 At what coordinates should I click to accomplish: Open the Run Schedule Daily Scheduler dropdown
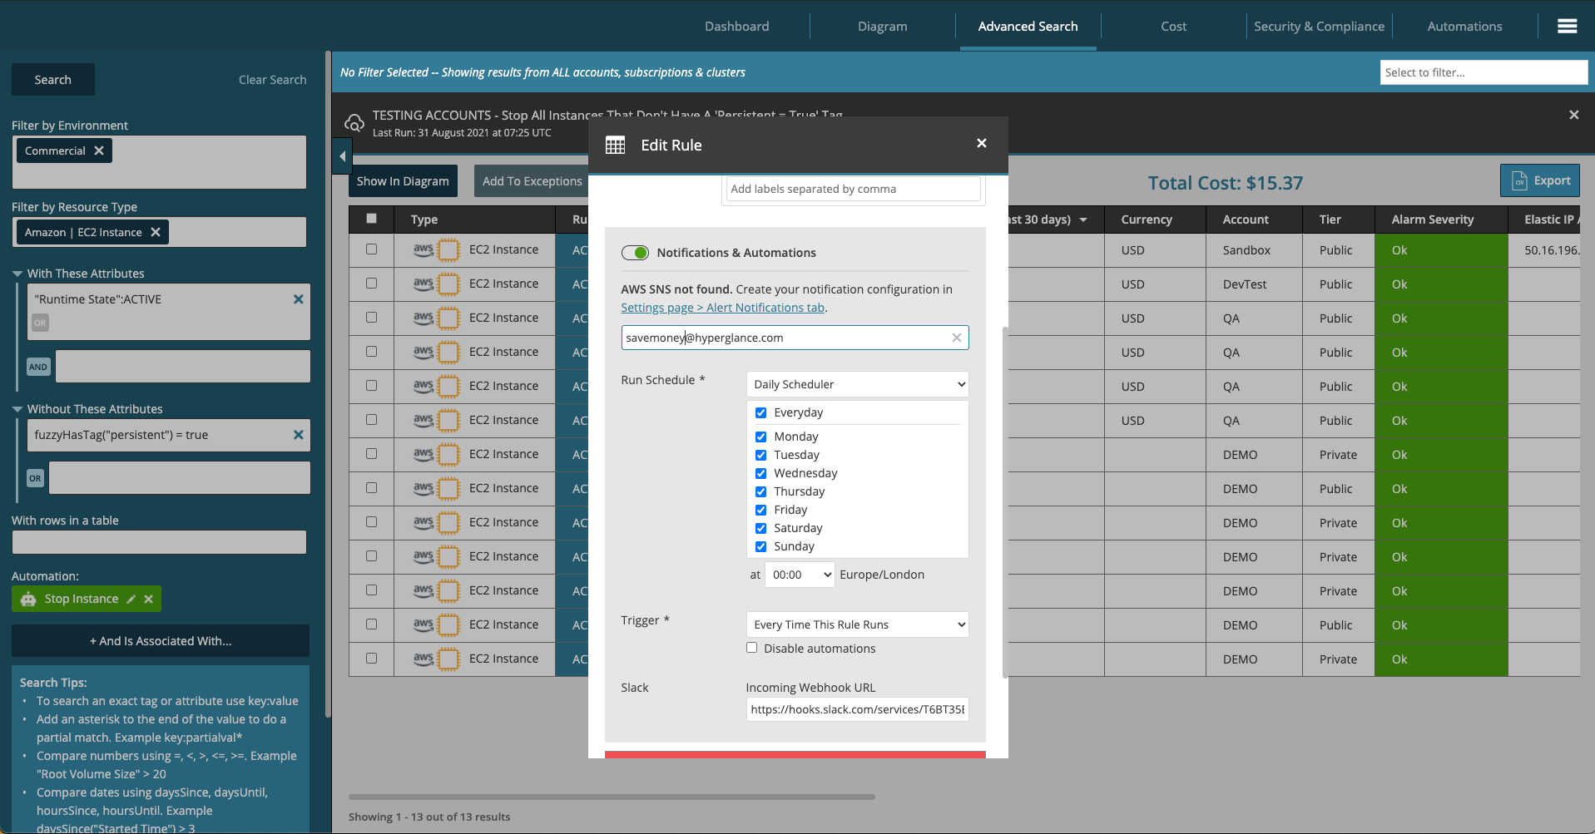pyautogui.click(x=857, y=384)
